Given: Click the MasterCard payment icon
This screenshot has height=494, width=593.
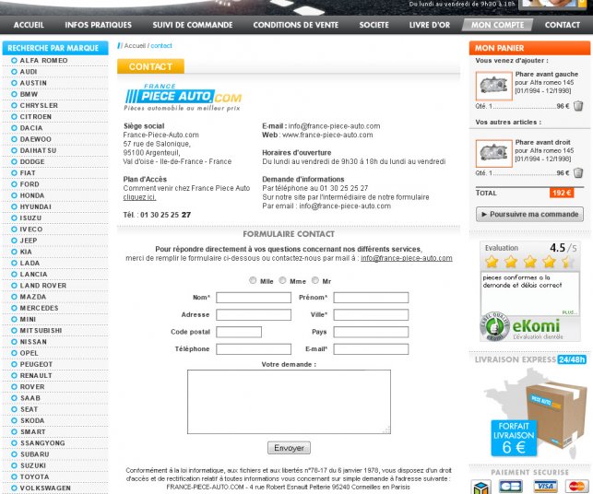Looking at the screenshot, I should point(576,486).
